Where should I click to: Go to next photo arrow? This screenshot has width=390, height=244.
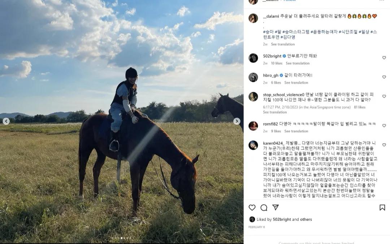[x=237, y=121]
